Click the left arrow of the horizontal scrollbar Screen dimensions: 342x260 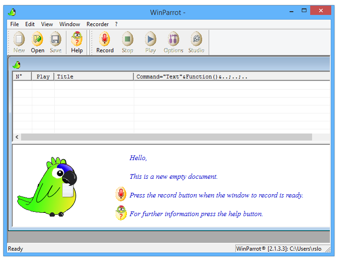pyautogui.click(x=17, y=137)
